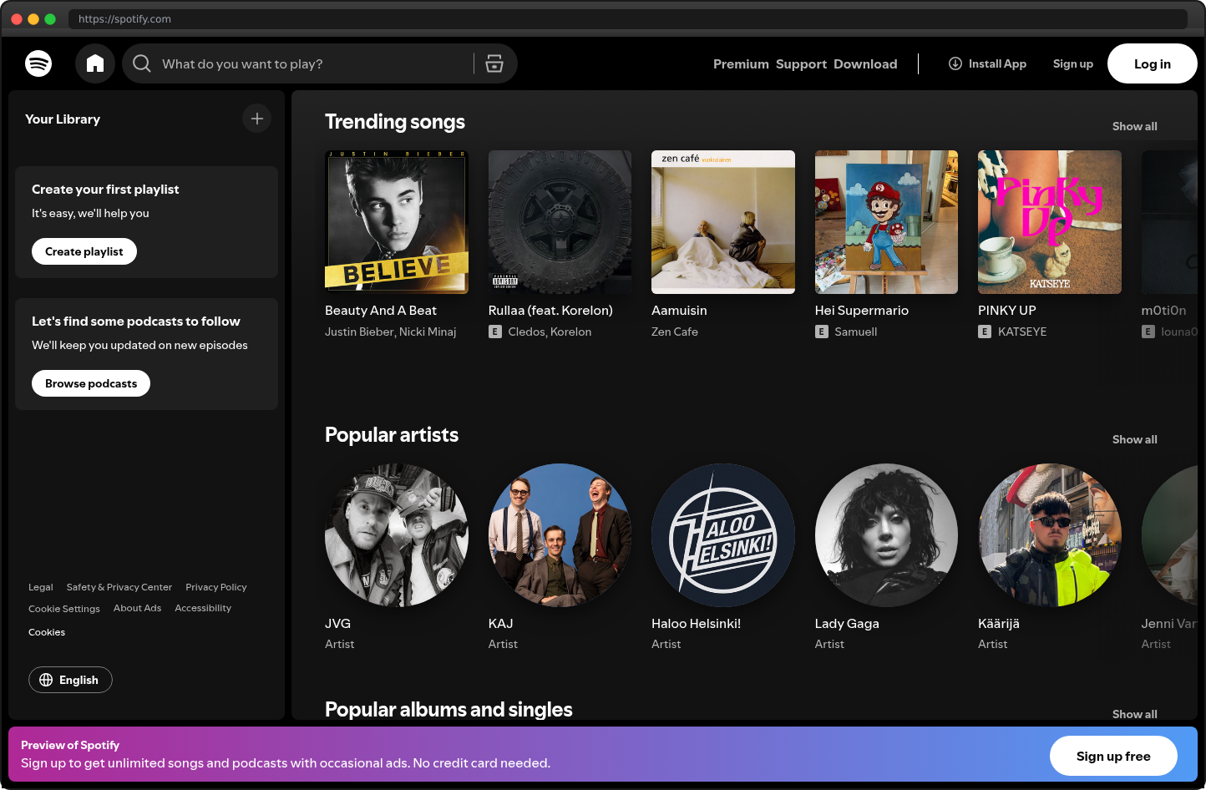
Task: Show all Trending songs
Action: coord(1134,126)
